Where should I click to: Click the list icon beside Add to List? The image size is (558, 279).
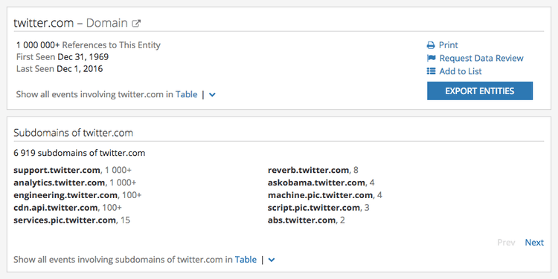click(431, 71)
